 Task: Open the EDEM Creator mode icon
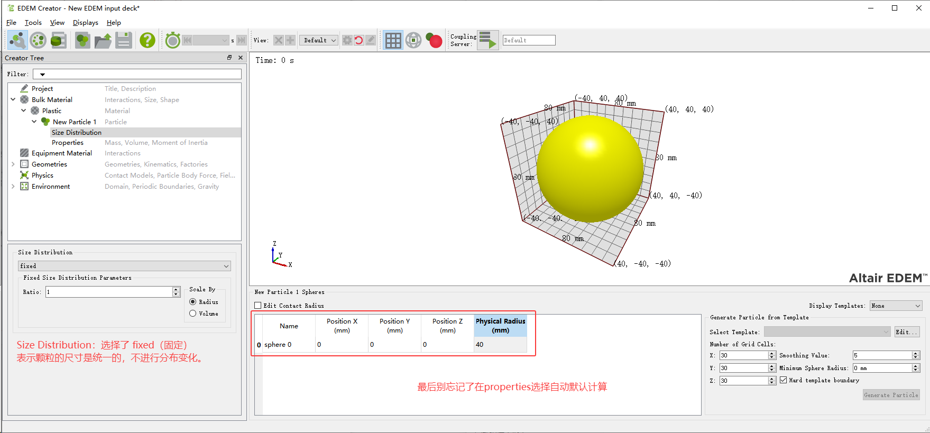click(x=17, y=40)
